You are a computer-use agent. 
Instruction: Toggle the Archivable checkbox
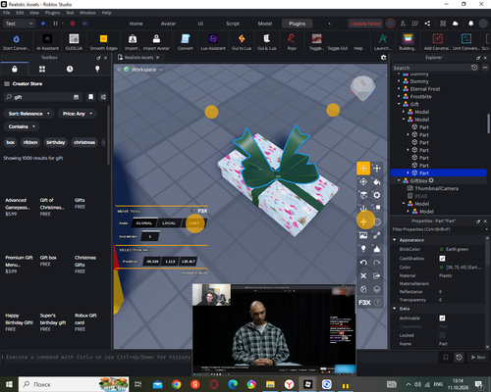tap(442, 318)
